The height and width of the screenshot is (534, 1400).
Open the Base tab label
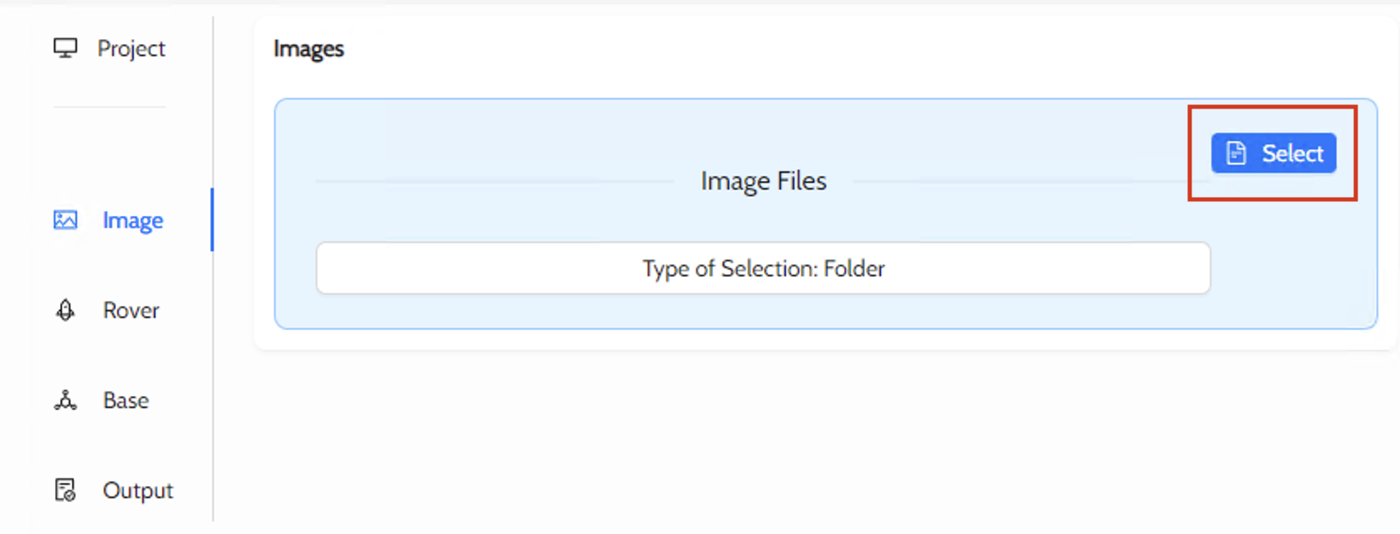click(126, 400)
